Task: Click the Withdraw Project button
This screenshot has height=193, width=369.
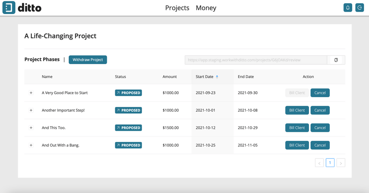Action: 88,60
